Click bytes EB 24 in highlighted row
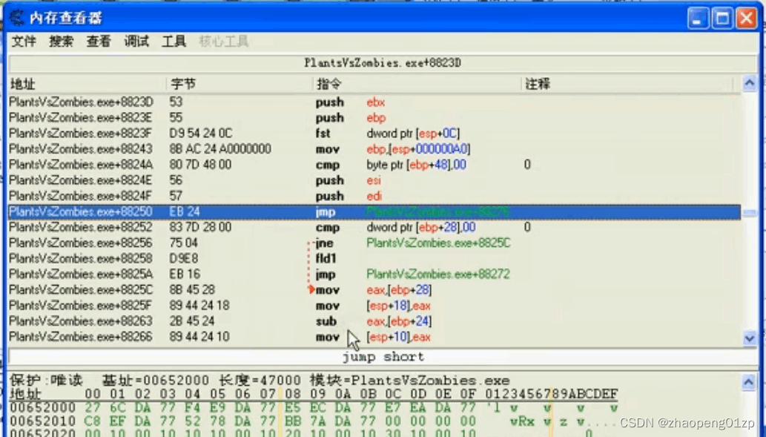The height and width of the screenshot is (437, 766). pos(185,211)
